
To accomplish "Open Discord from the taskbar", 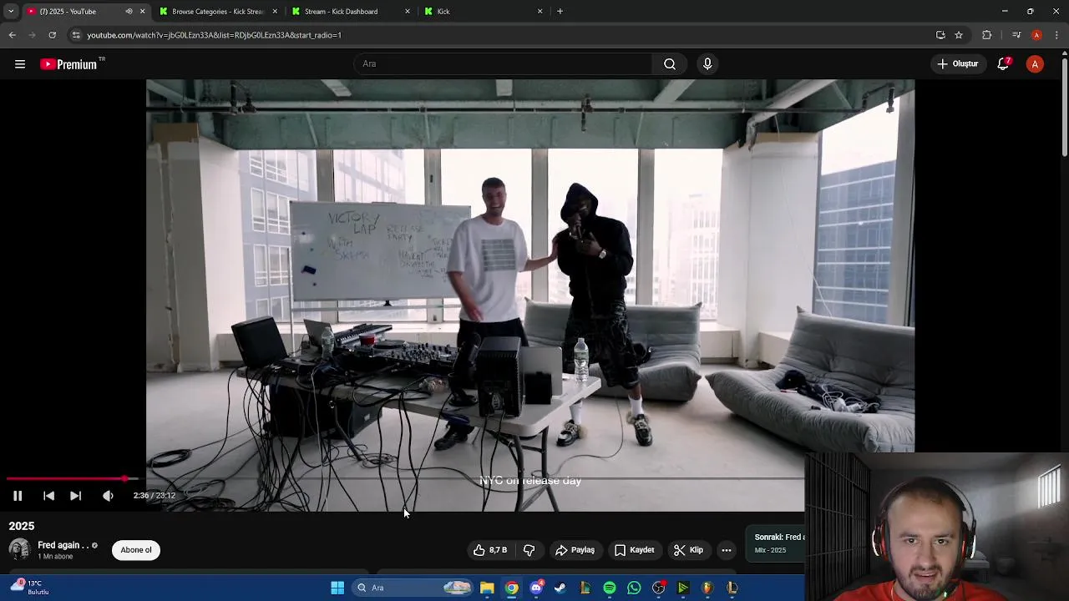I will click(536, 588).
